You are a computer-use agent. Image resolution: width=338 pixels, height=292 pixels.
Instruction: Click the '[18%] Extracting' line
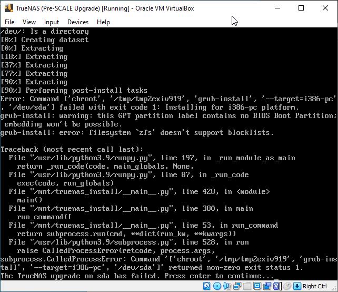(x=34, y=57)
